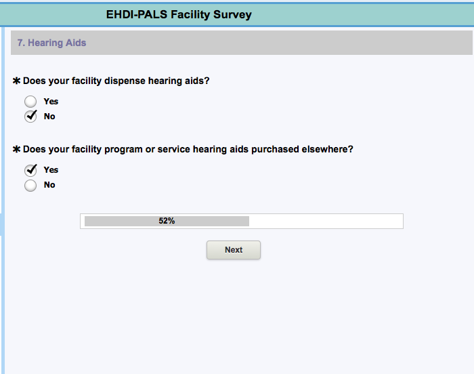Image resolution: width=474 pixels, height=374 pixels.
Task: Select No radio for facility dispenses hearing aids
Action: click(30, 117)
